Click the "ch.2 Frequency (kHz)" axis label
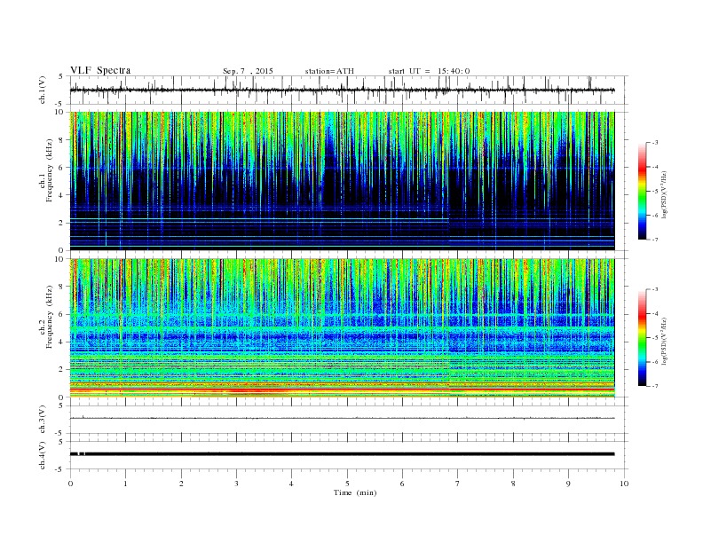703x543 pixels. (x=46, y=319)
